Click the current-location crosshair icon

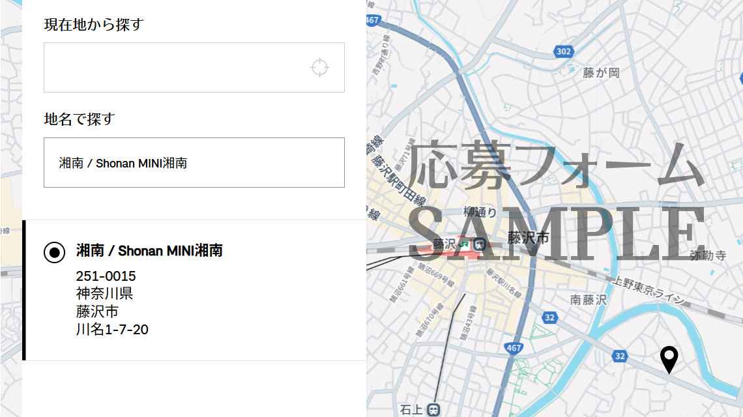pos(320,67)
